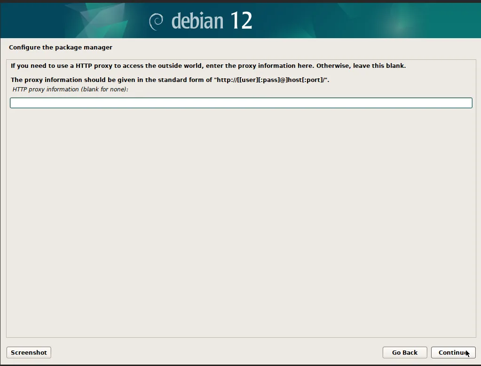This screenshot has height=366, width=481.
Task: Click the Debian swirl logo
Action: pos(156,21)
